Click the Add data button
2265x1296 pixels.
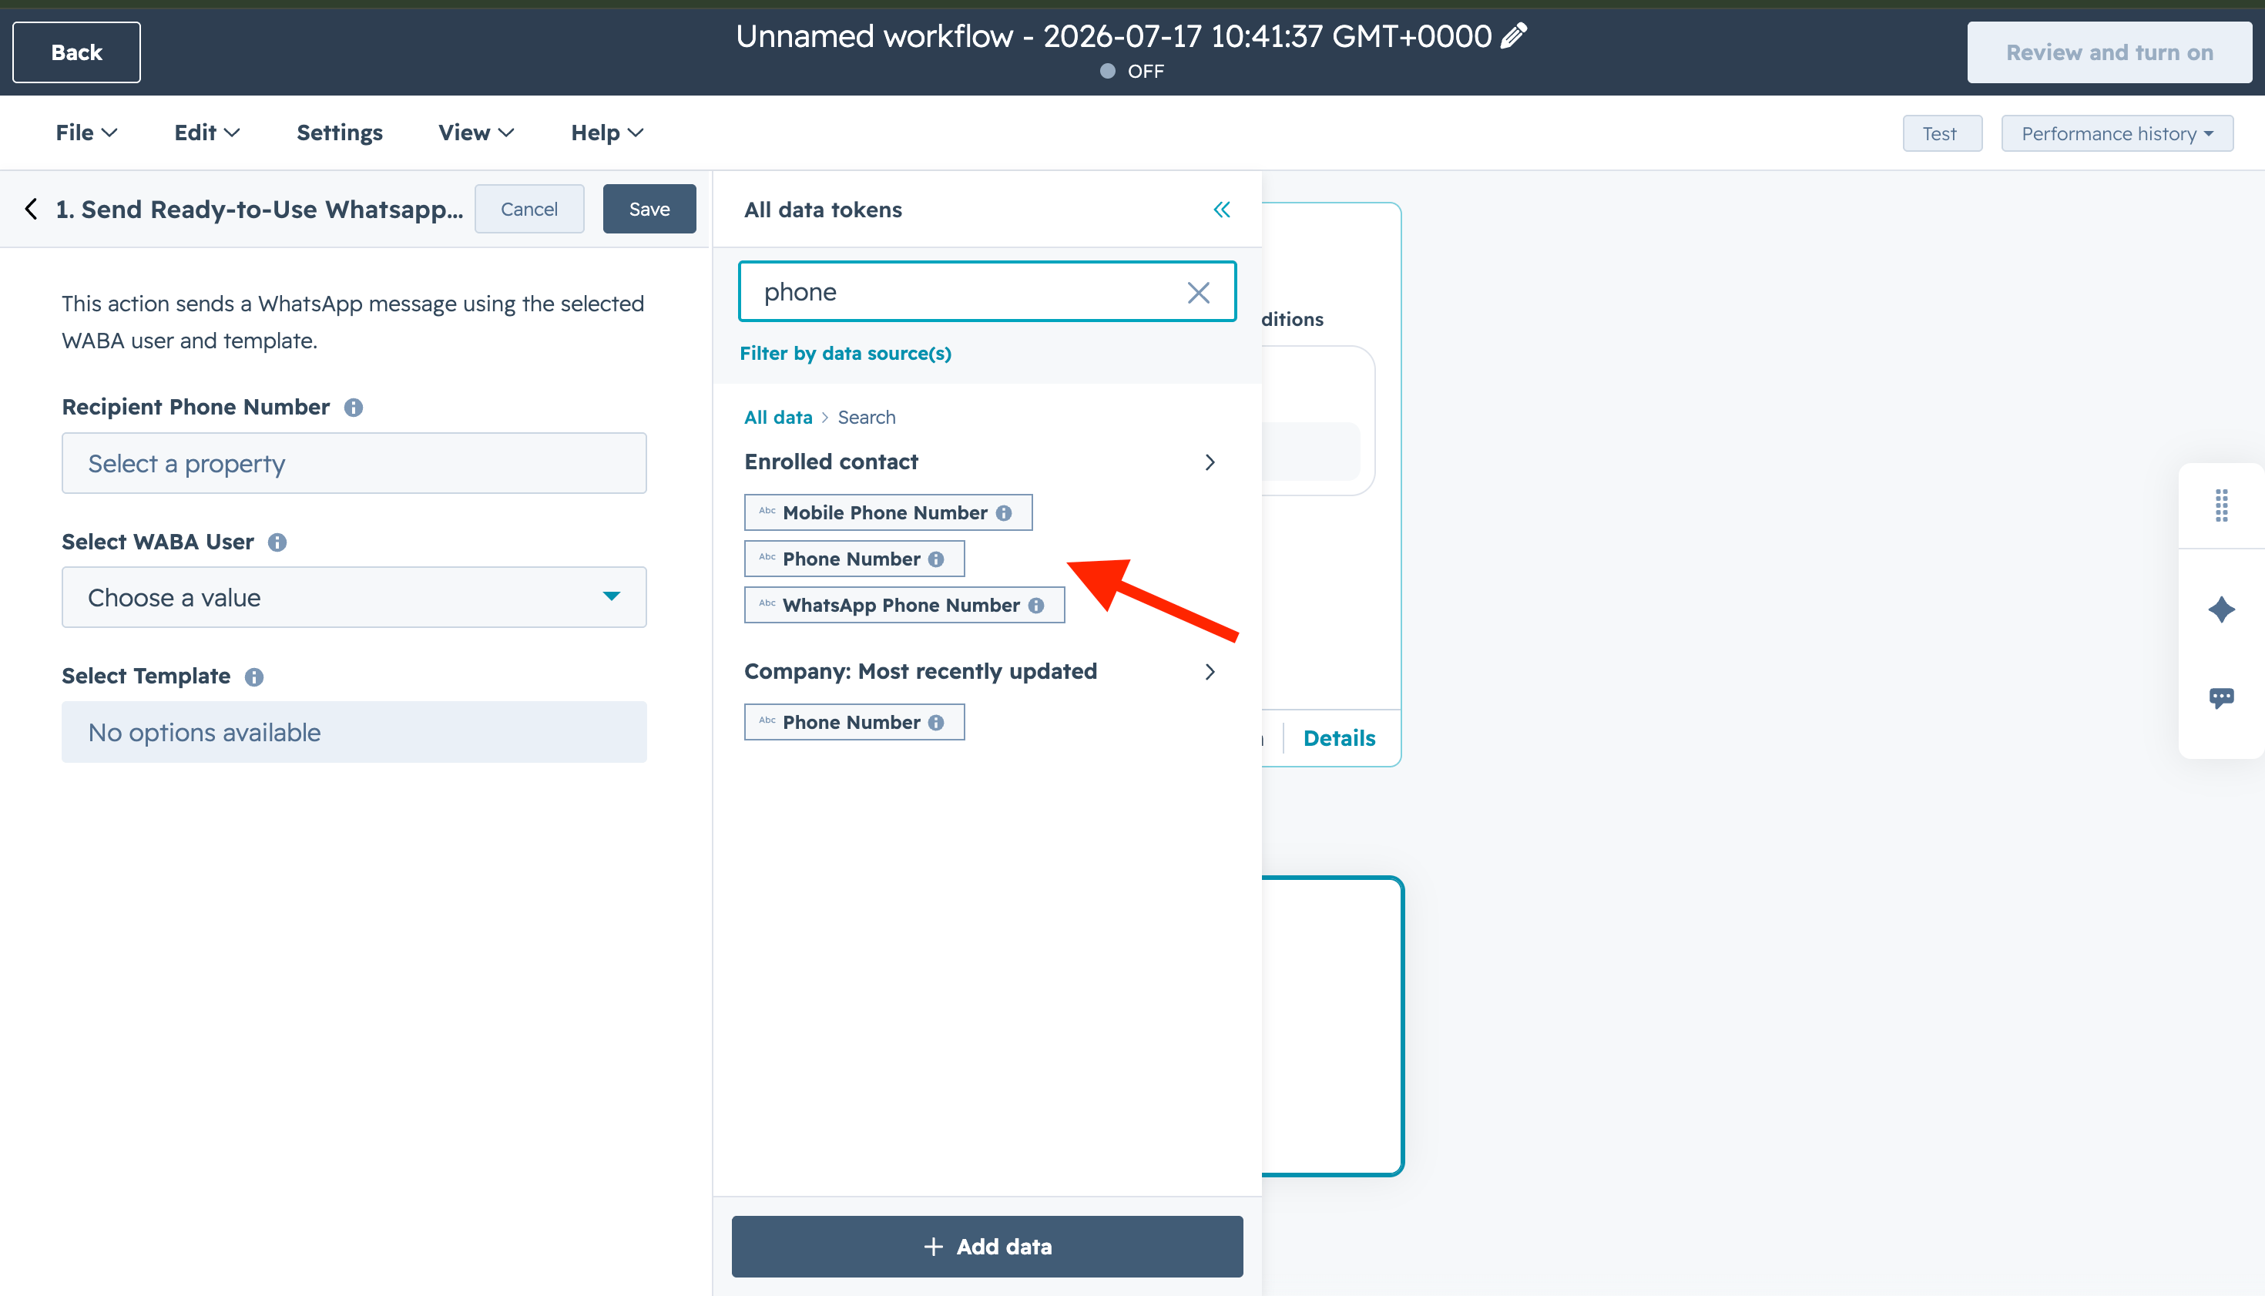click(987, 1246)
